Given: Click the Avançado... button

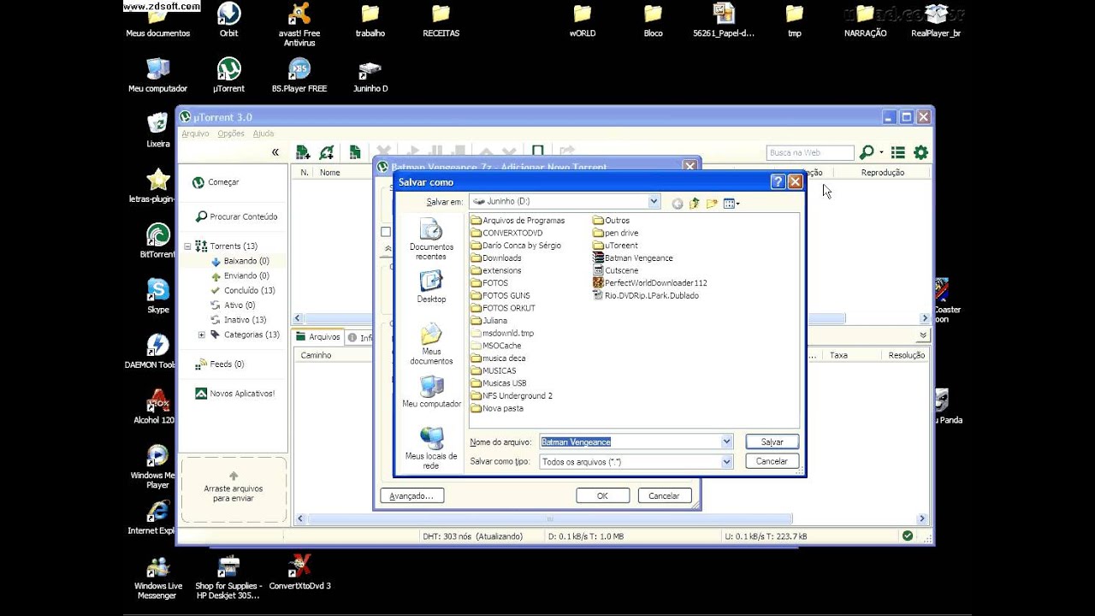Looking at the screenshot, I should pyautogui.click(x=411, y=495).
